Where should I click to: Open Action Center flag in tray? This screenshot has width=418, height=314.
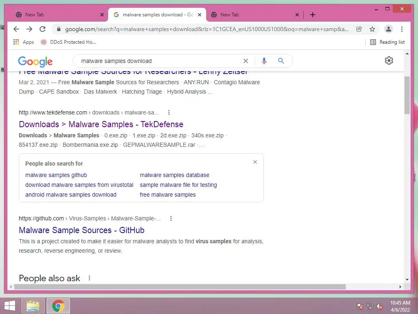coord(360,306)
